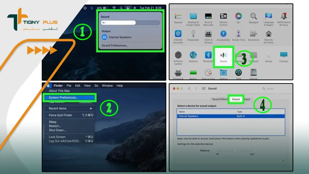
Task: Open View menu in menu bar
Action: 87,85
